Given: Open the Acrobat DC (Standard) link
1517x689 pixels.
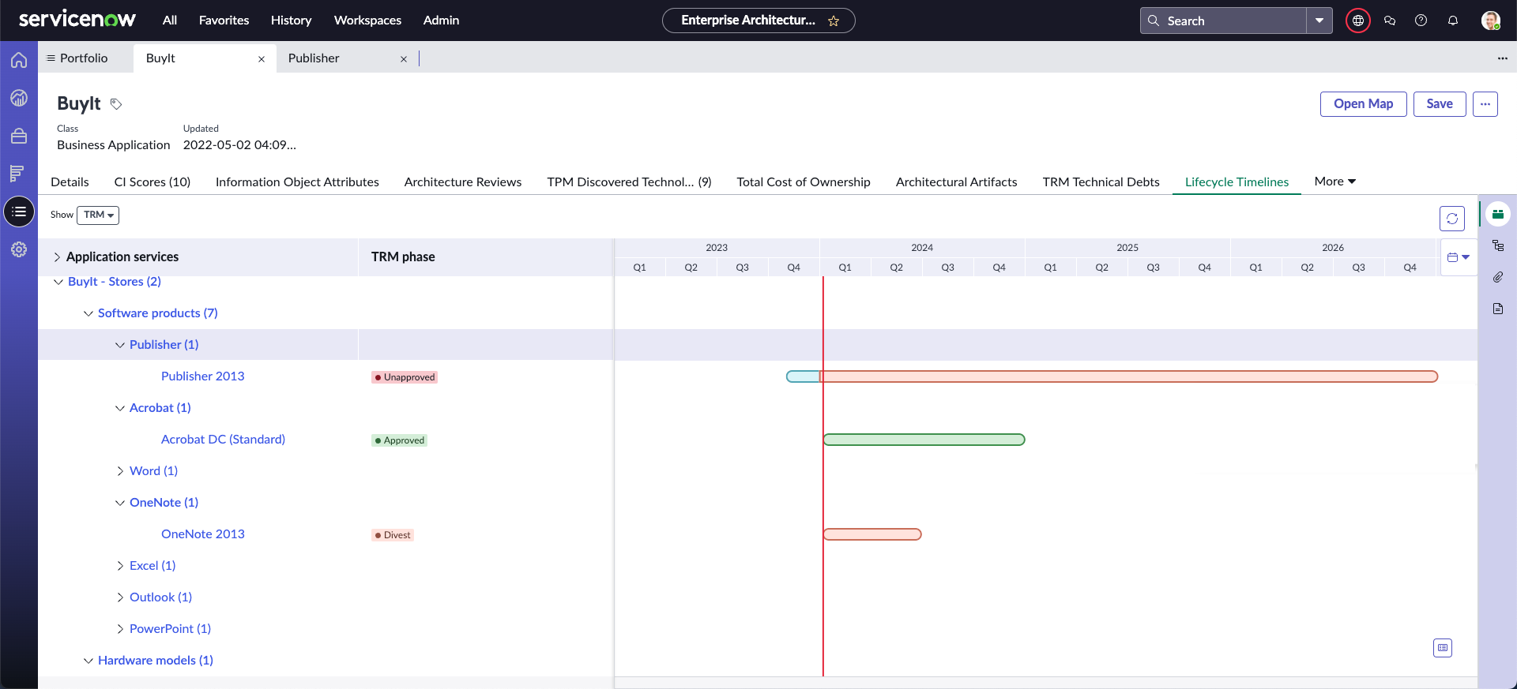Looking at the screenshot, I should click(223, 440).
